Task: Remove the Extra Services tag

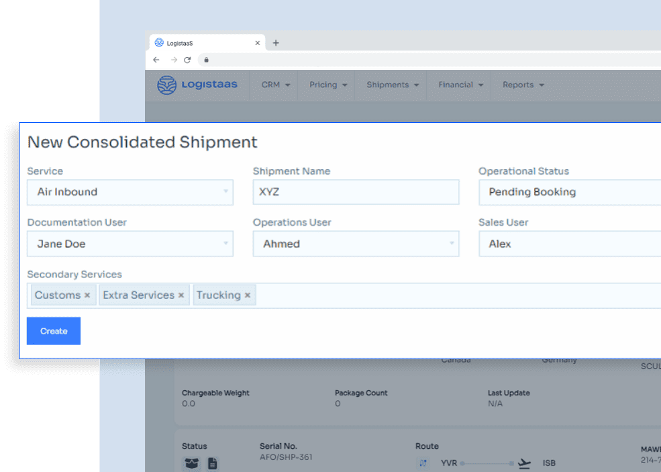Action: [181, 295]
